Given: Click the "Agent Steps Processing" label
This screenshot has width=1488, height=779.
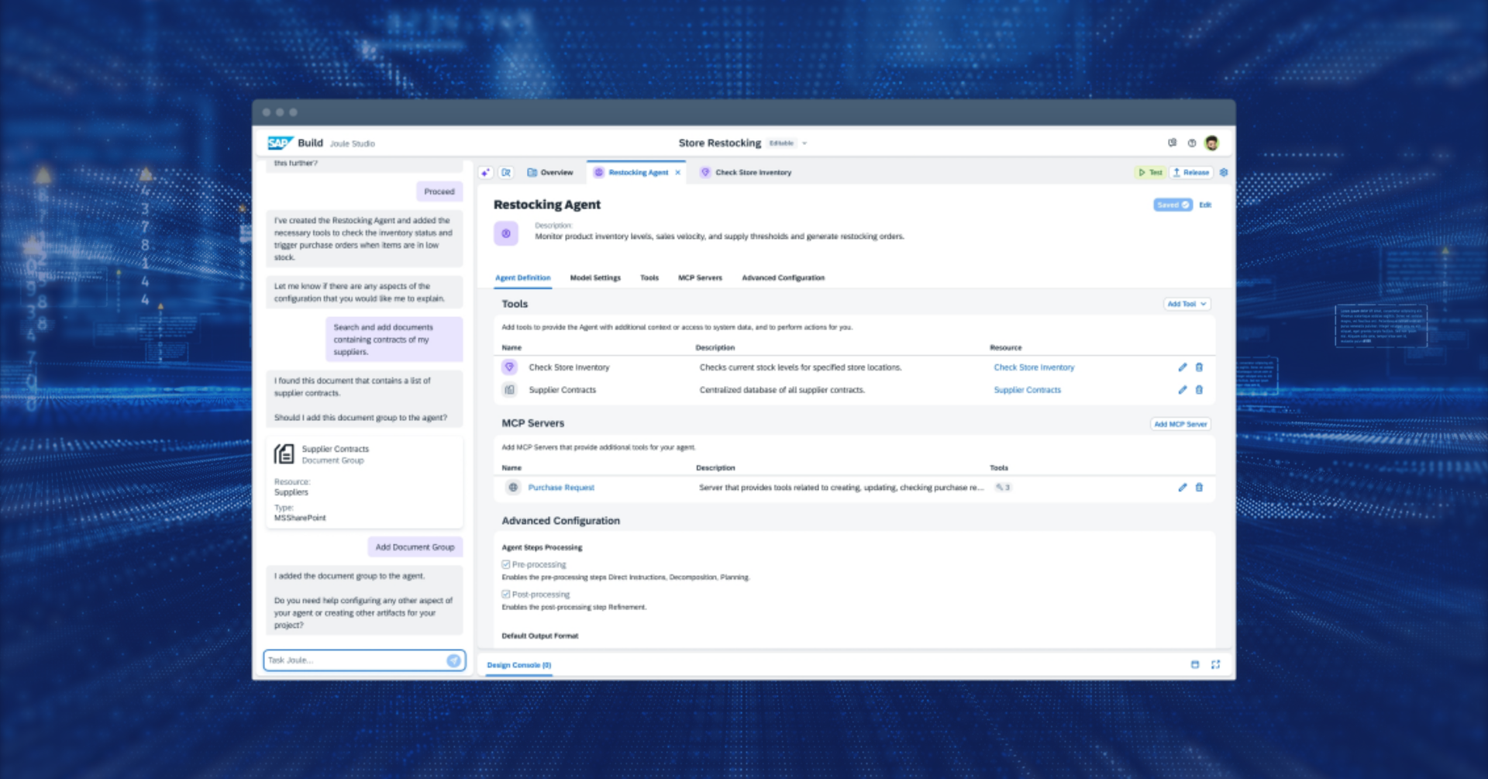Looking at the screenshot, I should (x=542, y=547).
